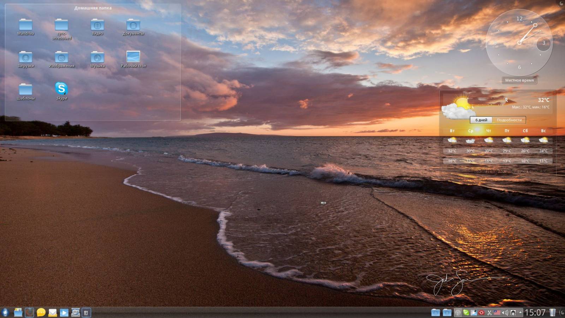This screenshot has width=565, height=318.
Task: Click the Вс forecast day heading
Action: pyautogui.click(x=543, y=131)
